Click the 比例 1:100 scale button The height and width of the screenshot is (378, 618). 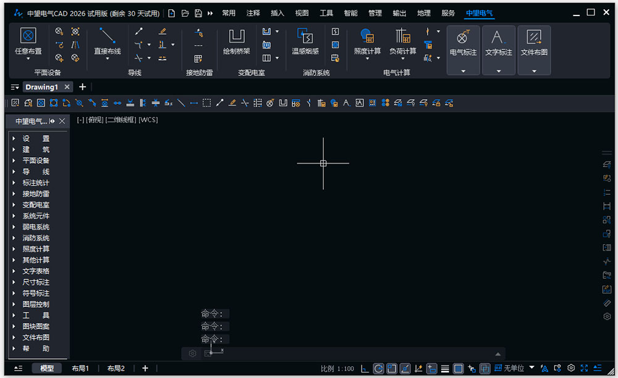click(337, 369)
